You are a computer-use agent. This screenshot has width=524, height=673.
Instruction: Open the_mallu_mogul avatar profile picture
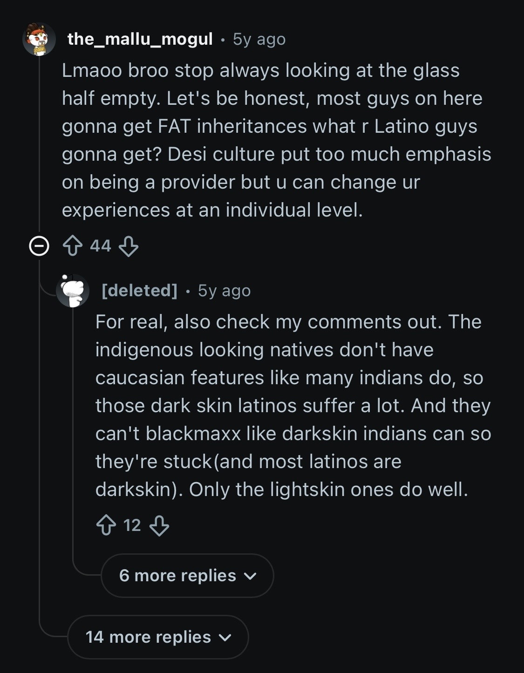39,39
